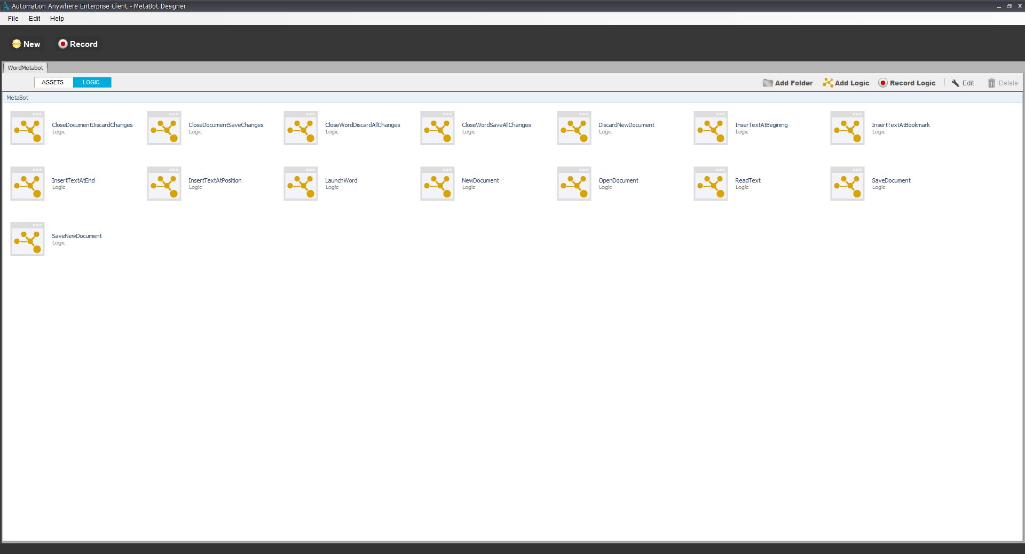This screenshot has height=554, width=1025.
Task: Click the ReadText name text
Action: pos(748,180)
